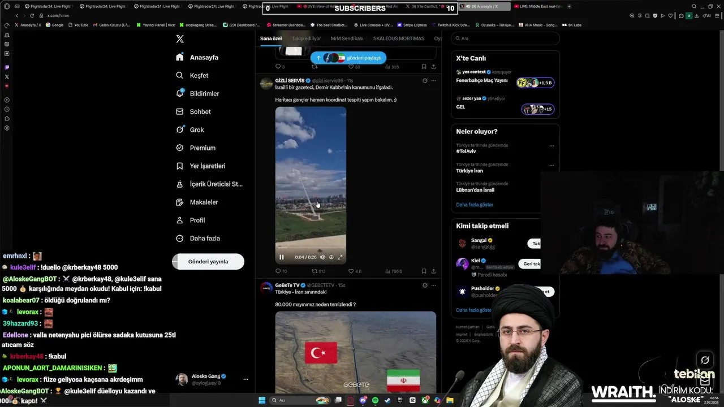This screenshot has width=724, height=407.
Task: Bookmark the GİZLİ SERVİS post
Action: click(x=424, y=271)
